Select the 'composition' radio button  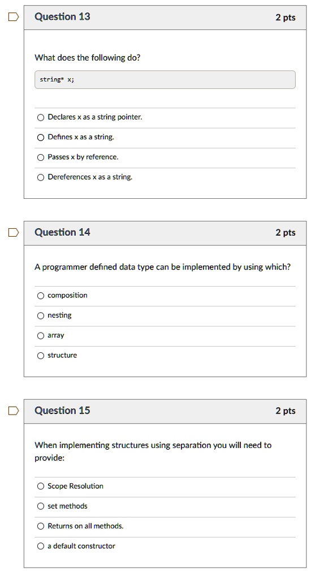click(x=41, y=296)
